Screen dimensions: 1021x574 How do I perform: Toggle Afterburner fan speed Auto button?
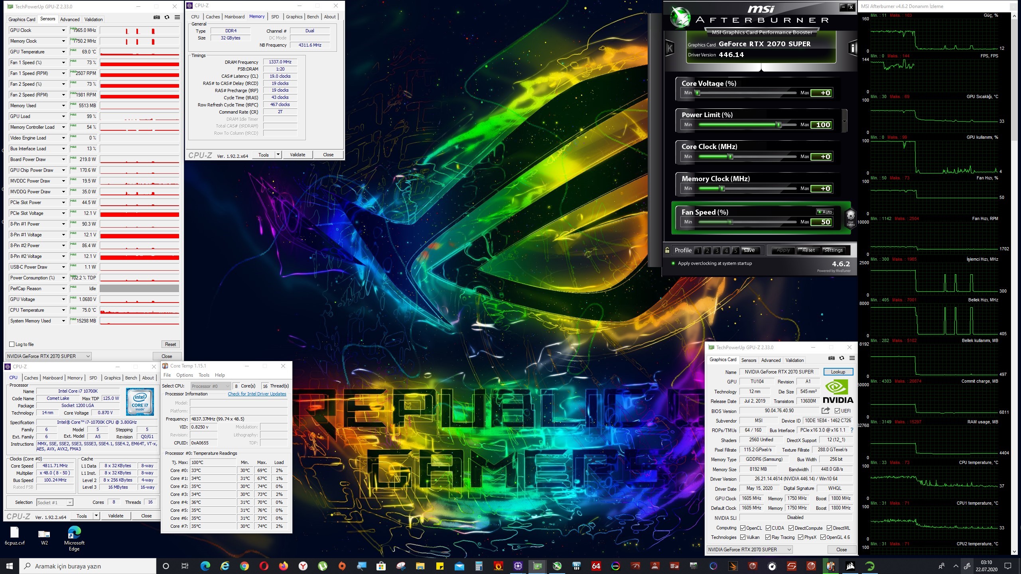click(825, 212)
